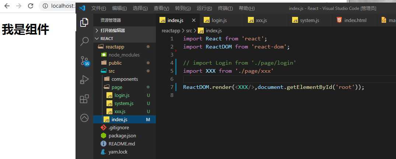This screenshot has height=159, width=396.
Task: Open the 编辑(E) menu
Action: pyautogui.click(x=119, y=8)
